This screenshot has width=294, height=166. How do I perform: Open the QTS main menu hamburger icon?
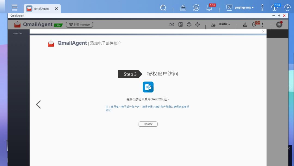click(x=14, y=7)
